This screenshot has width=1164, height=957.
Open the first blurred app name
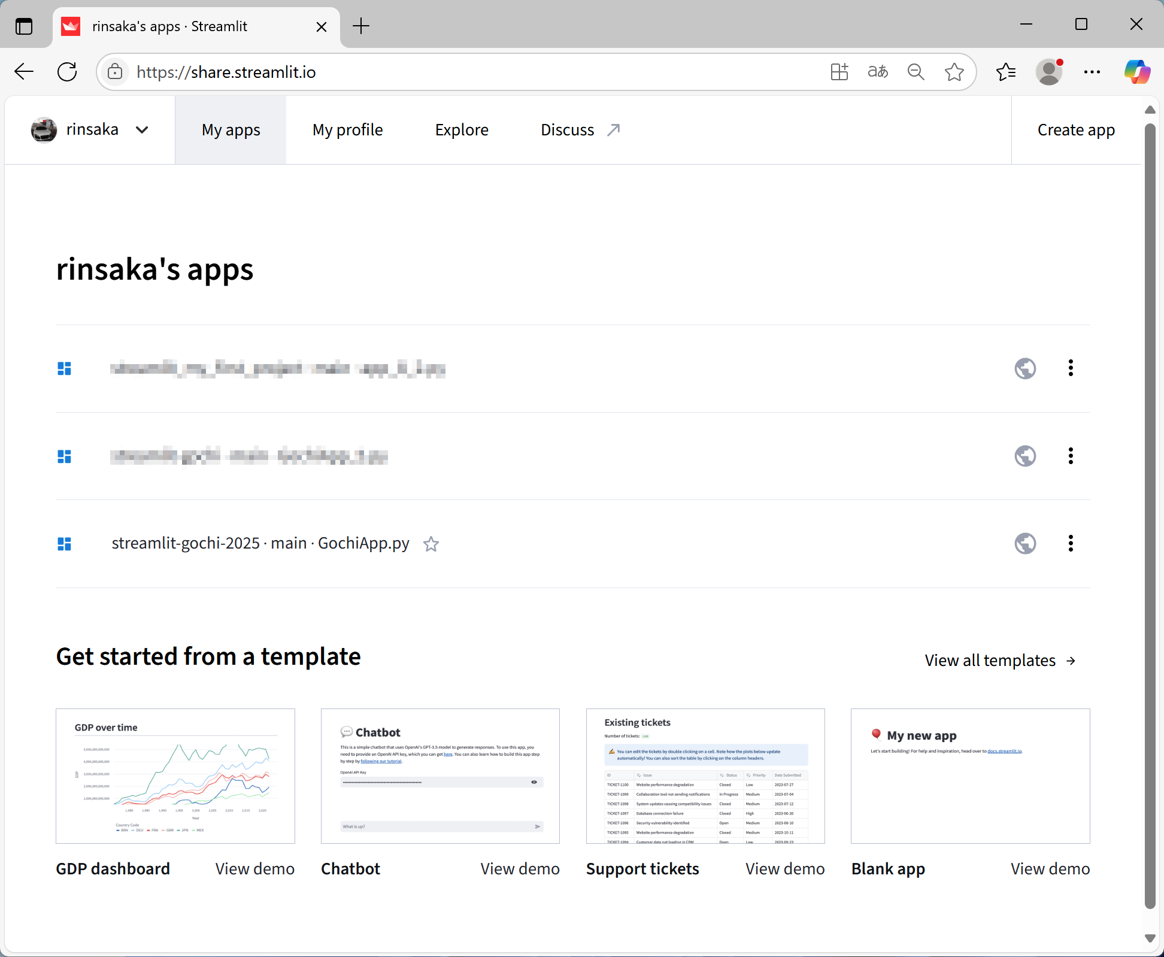pos(278,368)
